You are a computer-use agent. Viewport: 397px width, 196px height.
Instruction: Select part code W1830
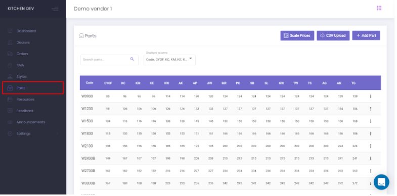pos(87,133)
